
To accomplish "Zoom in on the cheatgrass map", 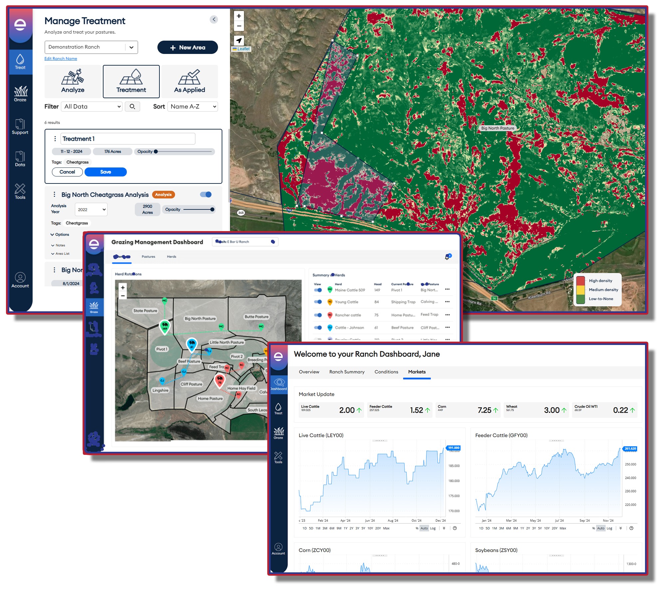I will [239, 16].
